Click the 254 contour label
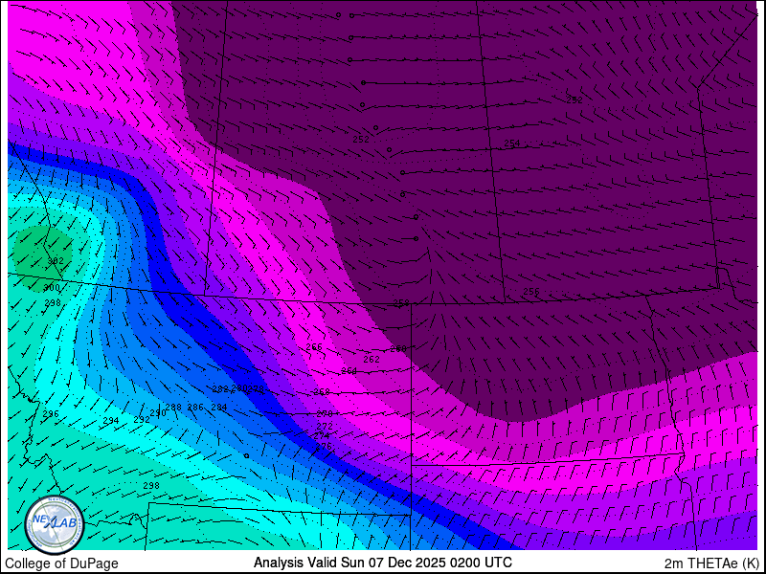 (512, 143)
